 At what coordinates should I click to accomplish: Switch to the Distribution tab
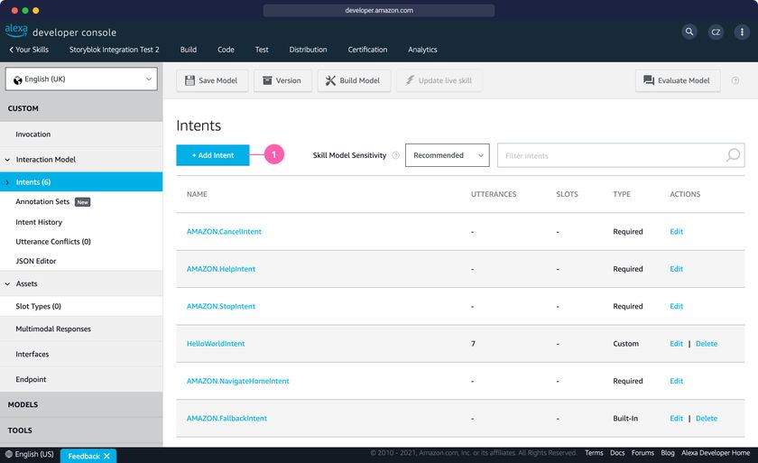[x=308, y=50]
